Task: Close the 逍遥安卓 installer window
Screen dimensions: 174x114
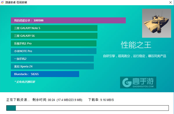Action: click(171, 2)
